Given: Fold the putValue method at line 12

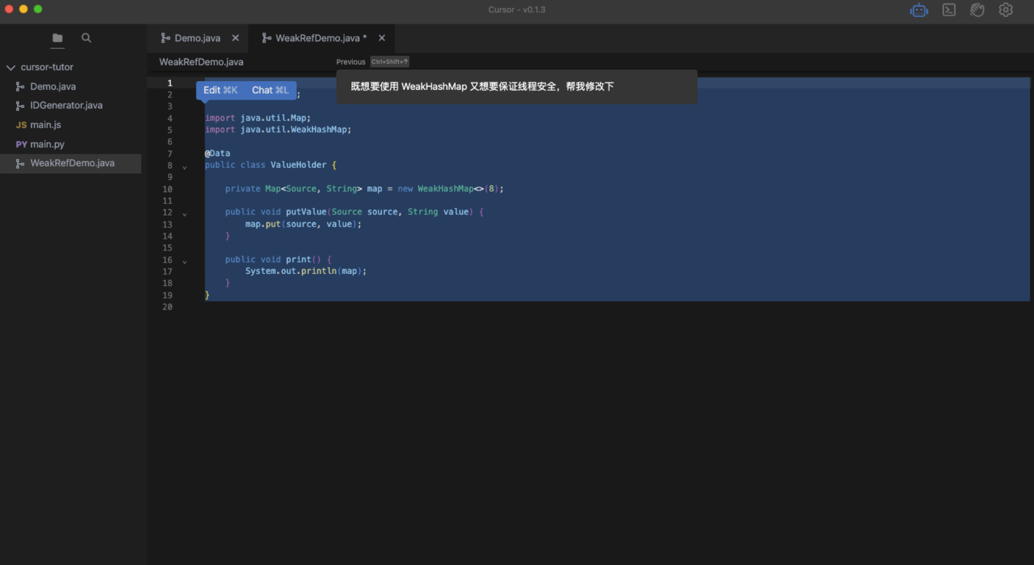Looking at the screenshot, I should [x=185, y=215].
